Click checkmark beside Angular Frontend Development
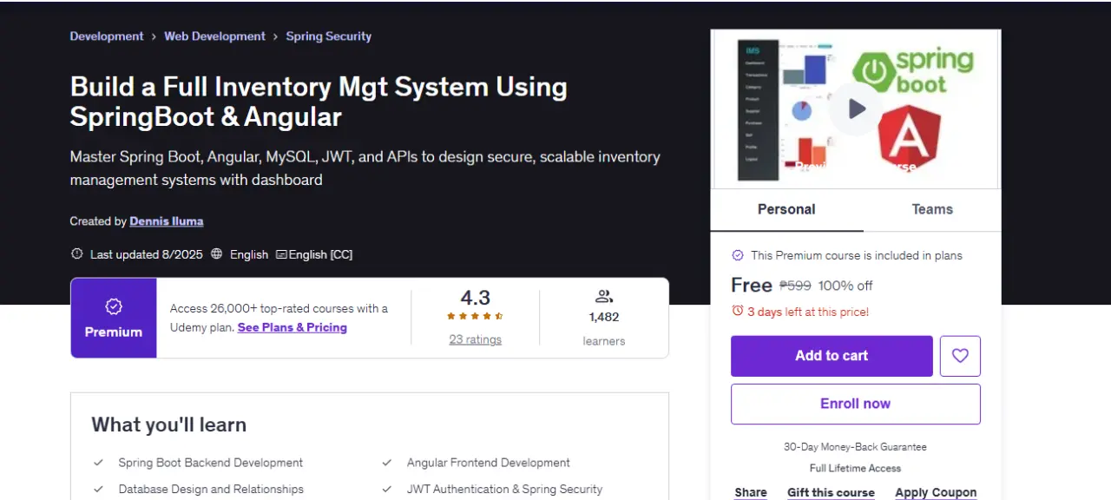The width and height of the screenshot is (1111, 500). 387,463
